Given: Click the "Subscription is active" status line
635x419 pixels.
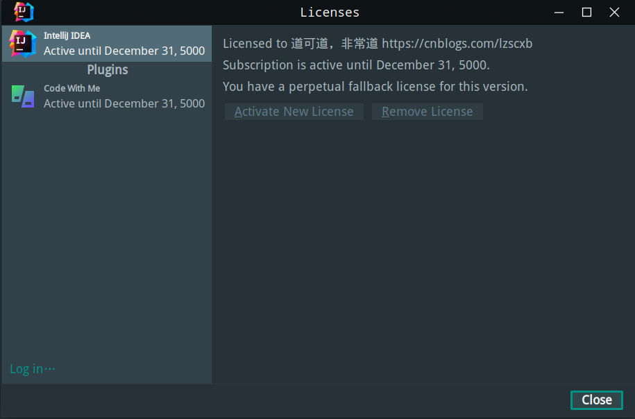Looking at the screenshot, I should click(x=356, y=65).
